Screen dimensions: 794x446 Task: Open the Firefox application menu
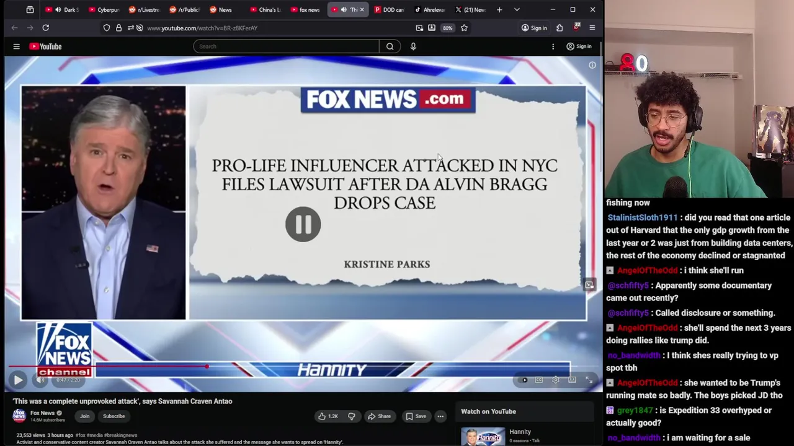[592, 28]
